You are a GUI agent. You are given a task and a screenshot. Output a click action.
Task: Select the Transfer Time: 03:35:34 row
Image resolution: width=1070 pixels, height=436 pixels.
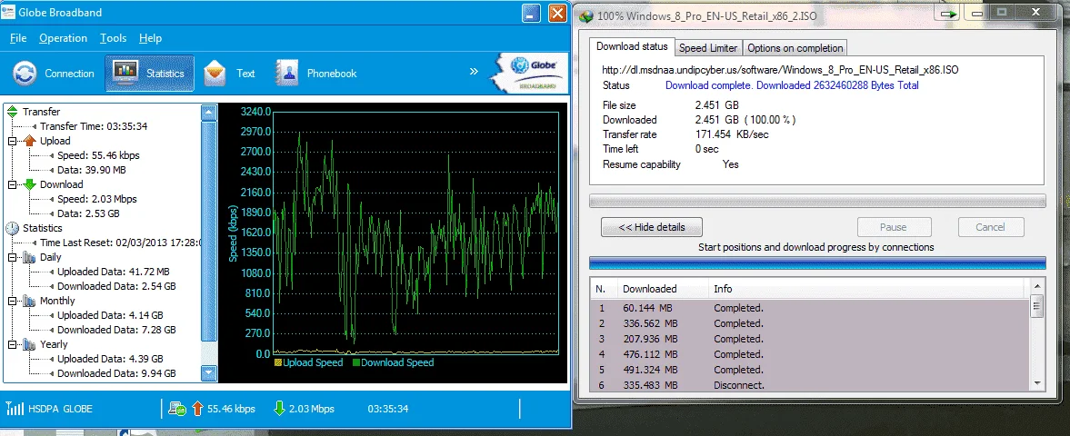pos(94,126)
